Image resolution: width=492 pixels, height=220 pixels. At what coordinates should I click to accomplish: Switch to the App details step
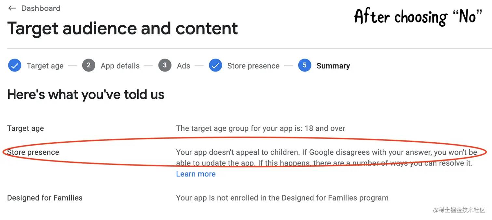(120, 66)
